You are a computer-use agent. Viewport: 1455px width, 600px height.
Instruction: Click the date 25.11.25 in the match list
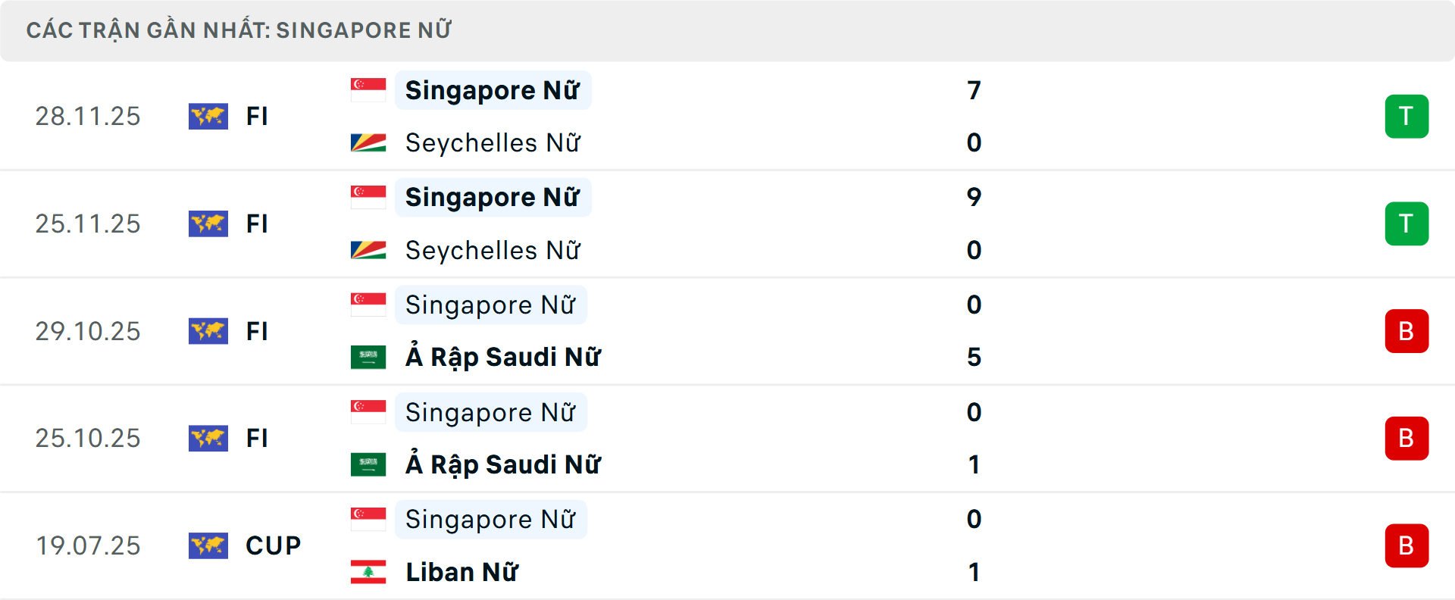pos(87,223)
